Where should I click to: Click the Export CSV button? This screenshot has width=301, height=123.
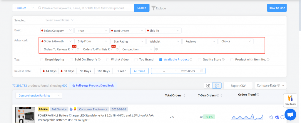tap(238, 86)
